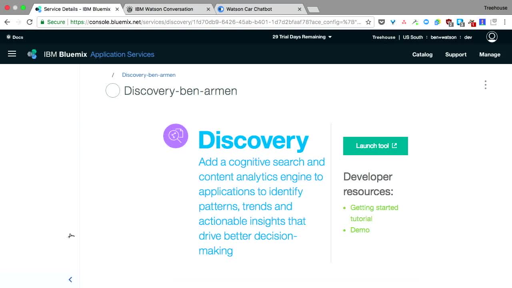Open Lighthouse extension icon
Viewport: 512px width, 288px height.
click(482, 22)
